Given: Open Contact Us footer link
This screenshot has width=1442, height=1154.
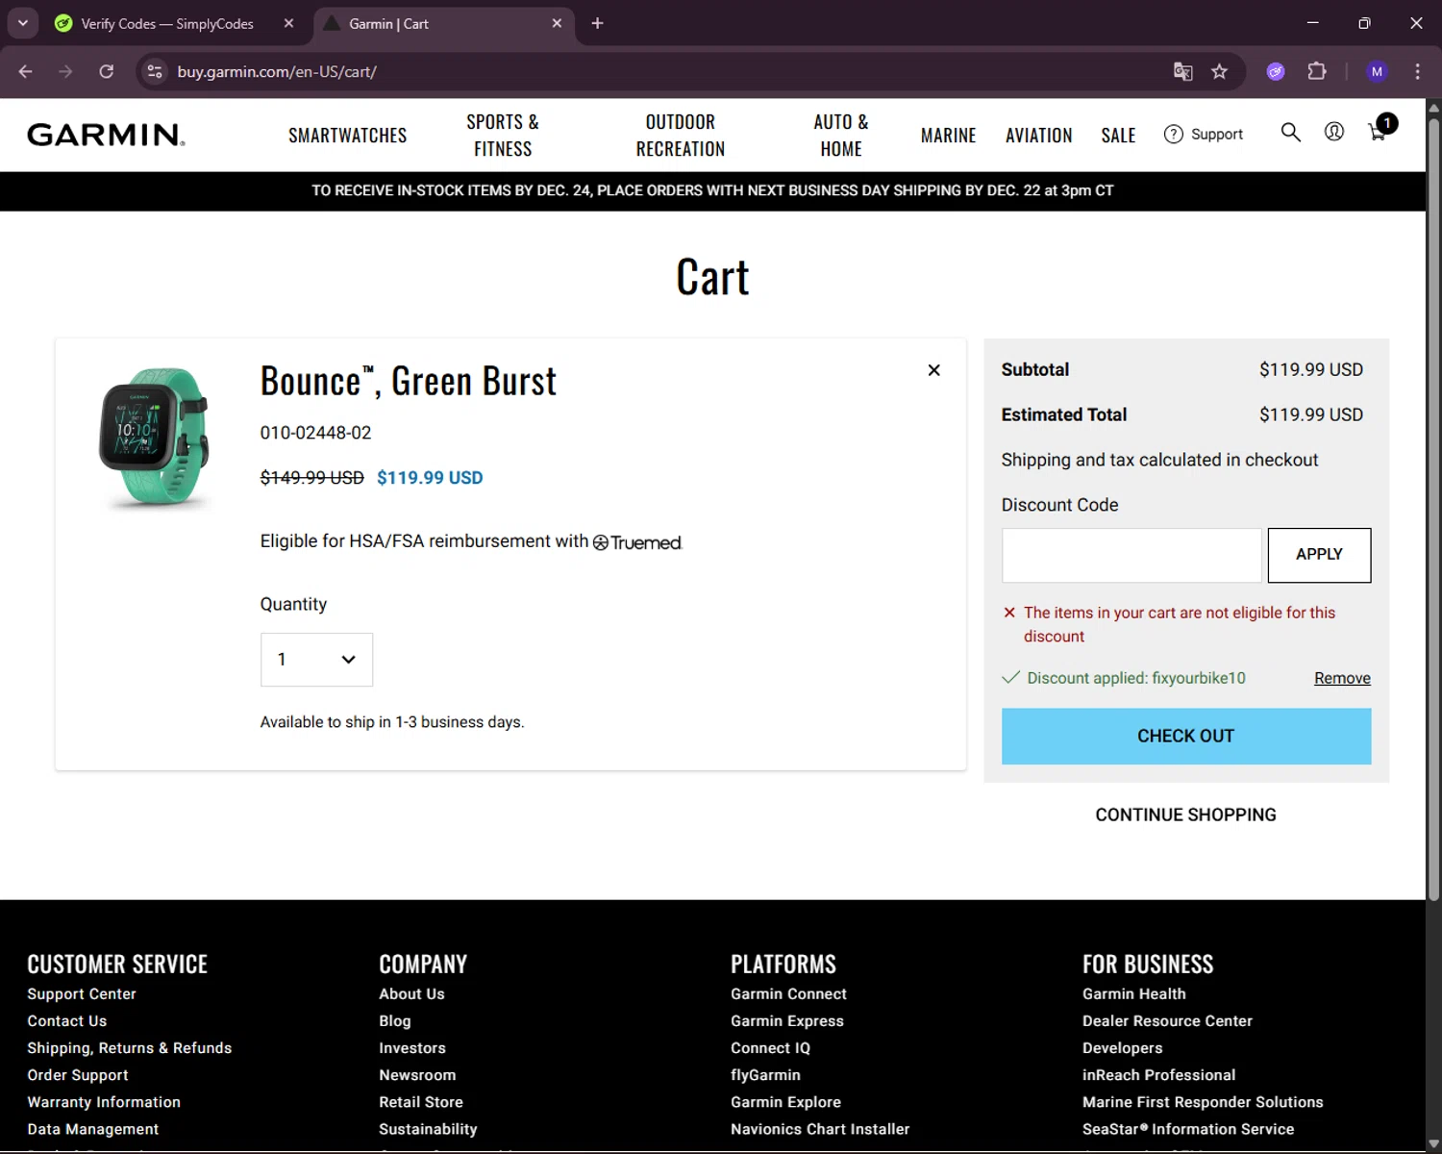Looking at the screenshot, I should pos(67,1021).
